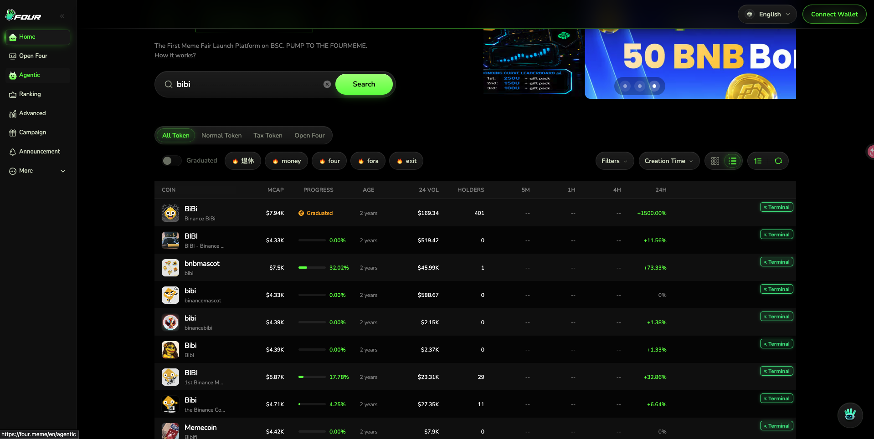Open the Ranking page

[37, 94]
